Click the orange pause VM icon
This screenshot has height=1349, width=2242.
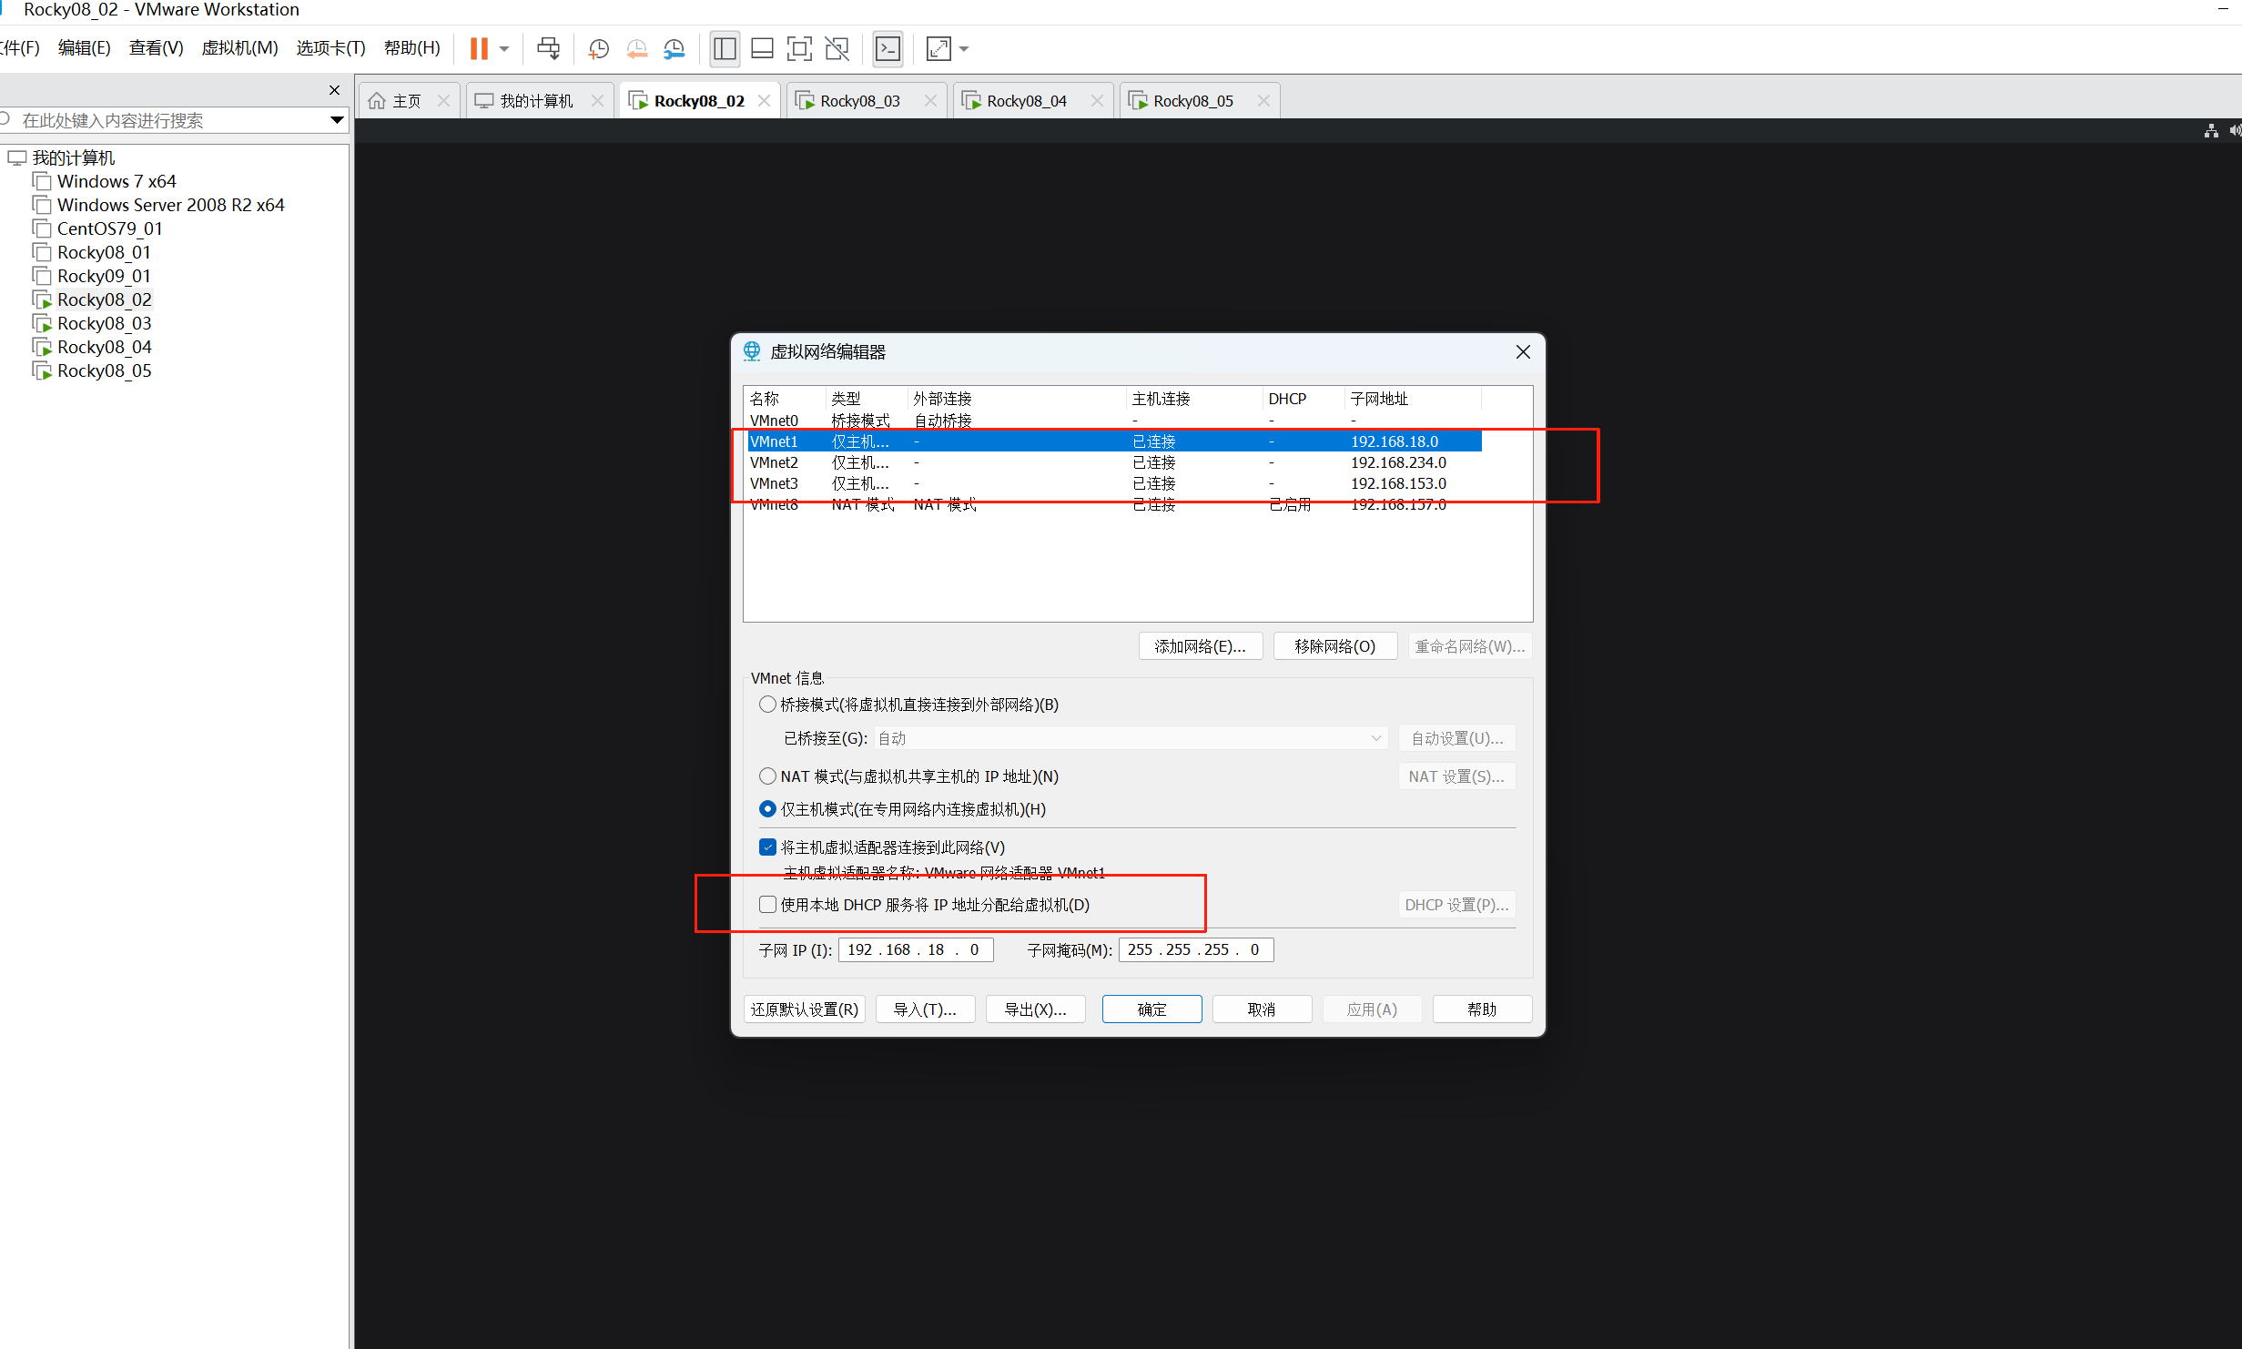(479, 48)
